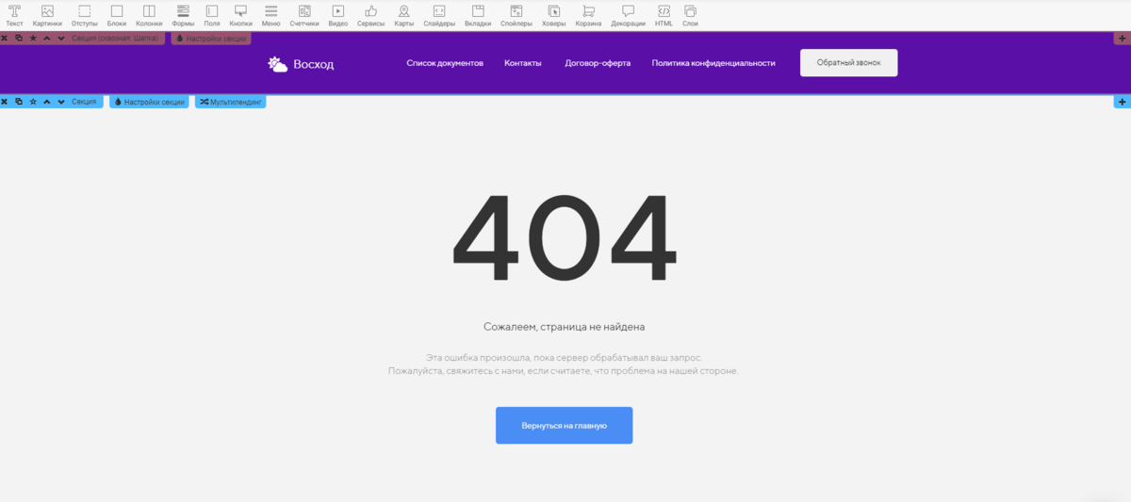Move the 404 section down
Viewport: 1131px width, 502px height.
tap(61, 102)
